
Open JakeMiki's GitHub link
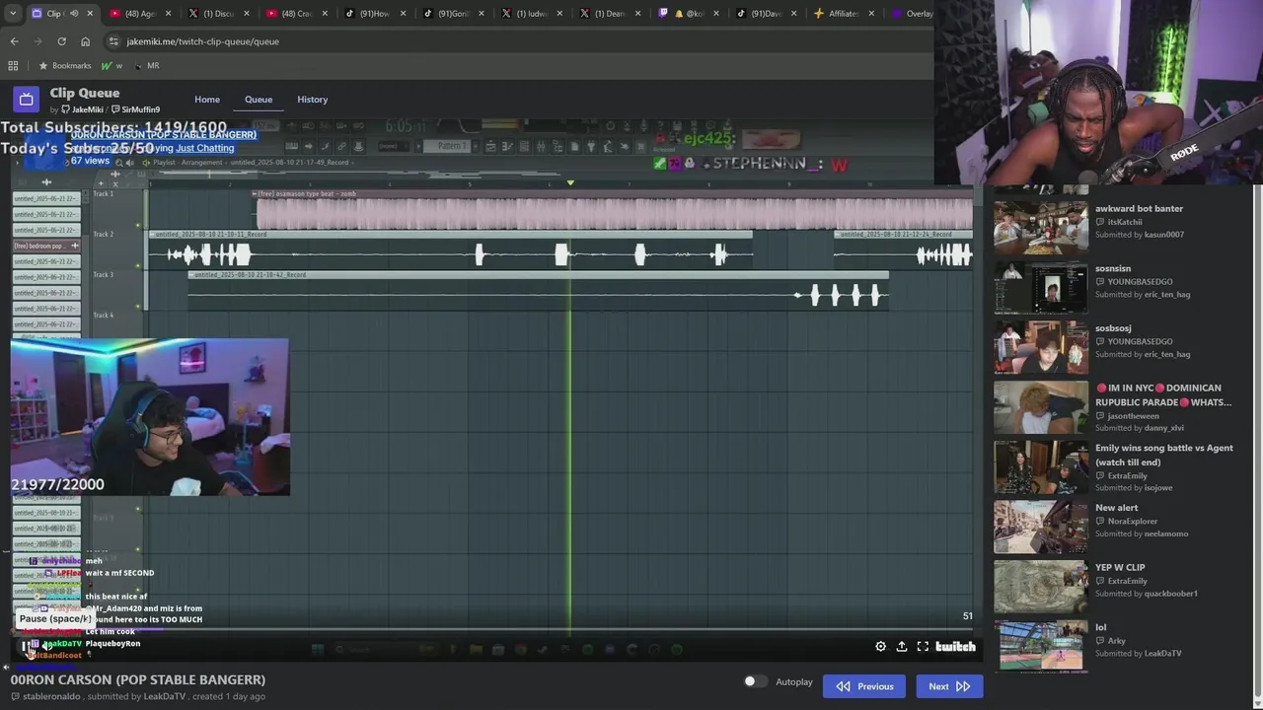pyautogui.click(x=82, y=109)
